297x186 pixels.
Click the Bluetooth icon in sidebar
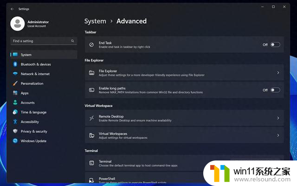point(15,64)
